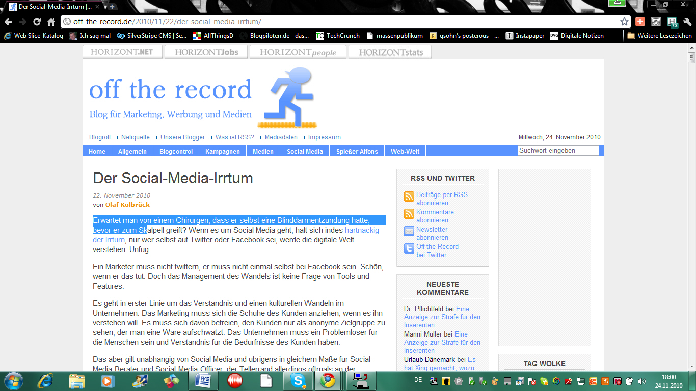Follow the Impressum link
Image resolution: width=696 pixels, height=391 pixels.
pyautogui.click(x=324, y=137)
